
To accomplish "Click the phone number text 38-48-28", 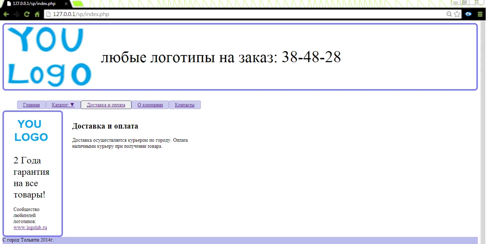I will click(311, 57).
